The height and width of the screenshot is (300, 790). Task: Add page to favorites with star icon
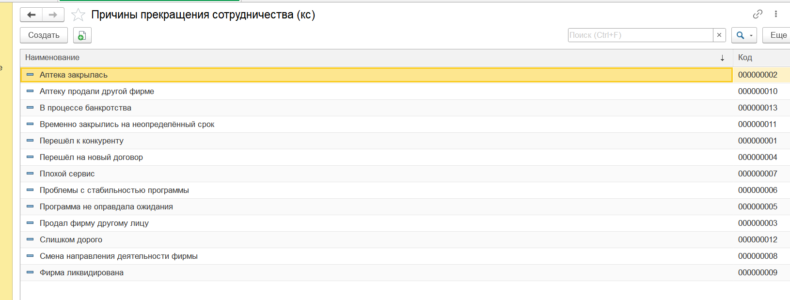78,15
